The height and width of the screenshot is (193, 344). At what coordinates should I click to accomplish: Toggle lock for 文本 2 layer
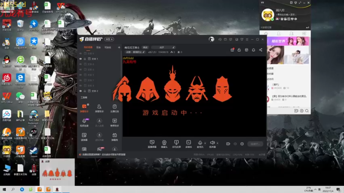point(85,91)
